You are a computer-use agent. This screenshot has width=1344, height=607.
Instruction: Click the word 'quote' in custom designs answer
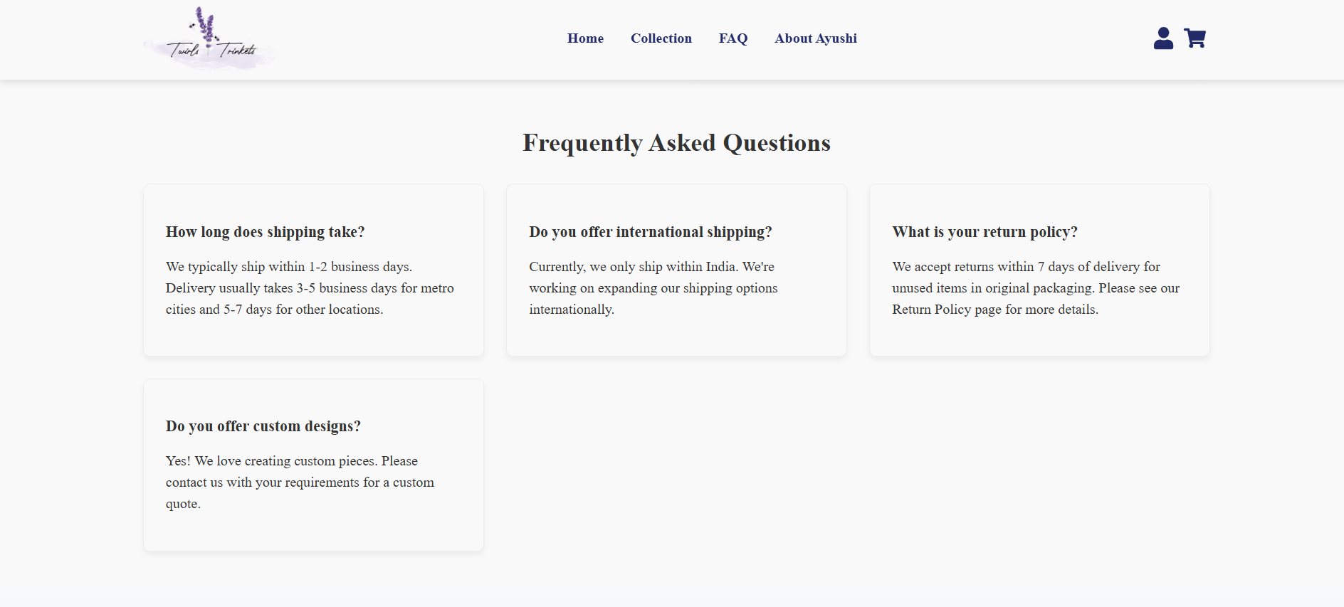click(182, 504)
